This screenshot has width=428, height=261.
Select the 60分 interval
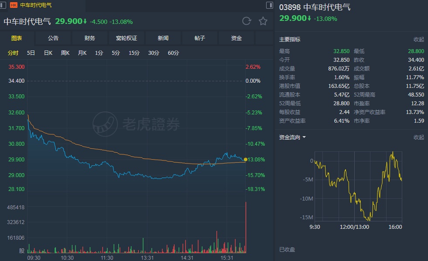click(x=173, y=53)
